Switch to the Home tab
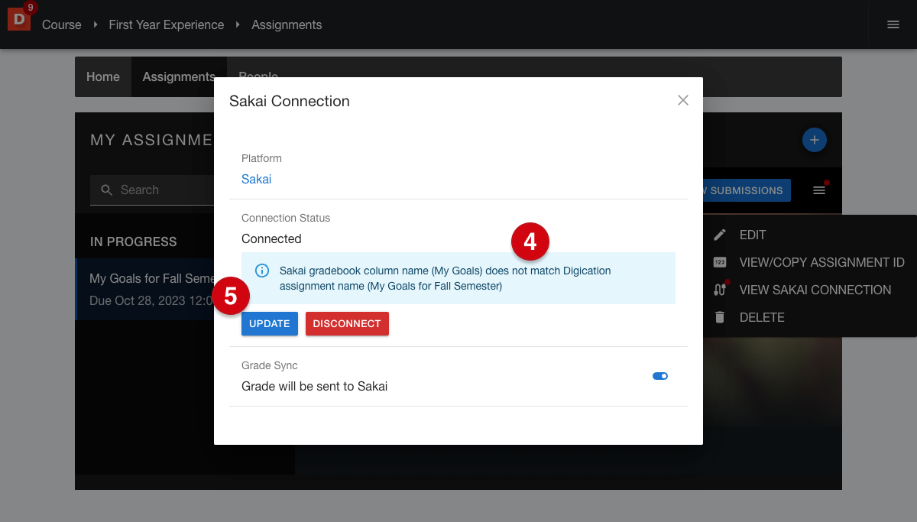This screenshot has width=917, height=522. (x=103, y=76)
